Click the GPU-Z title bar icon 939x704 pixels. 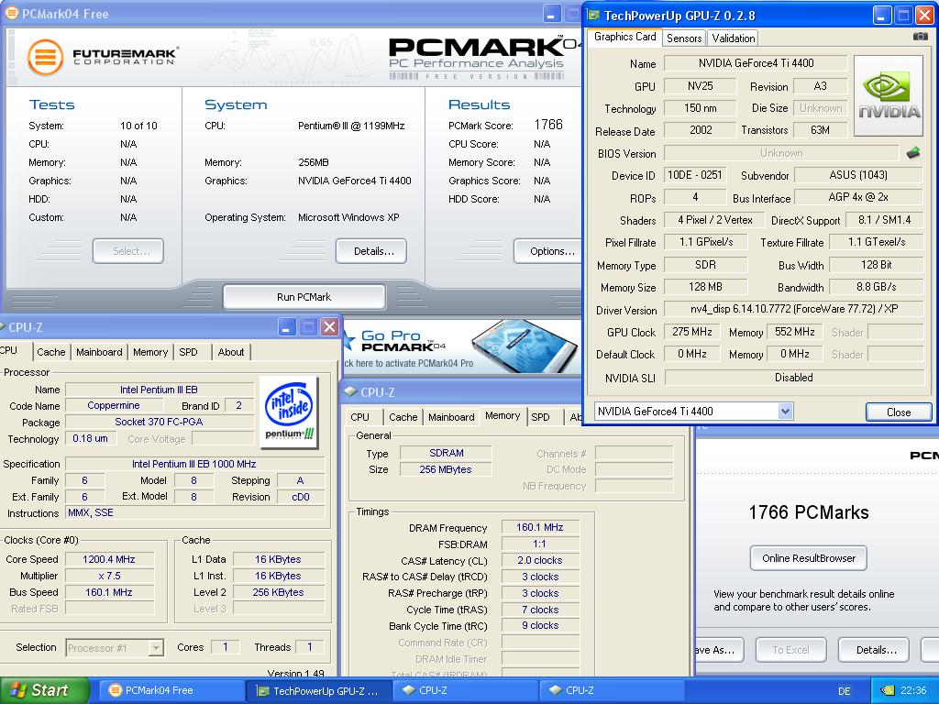tap(593, 16)
